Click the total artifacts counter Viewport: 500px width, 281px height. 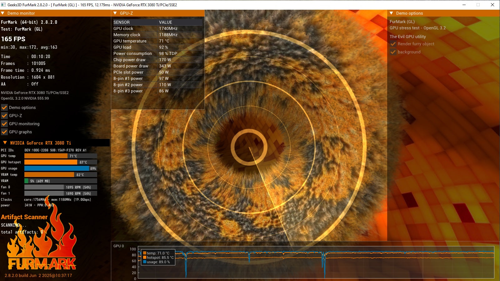(22, 232)
